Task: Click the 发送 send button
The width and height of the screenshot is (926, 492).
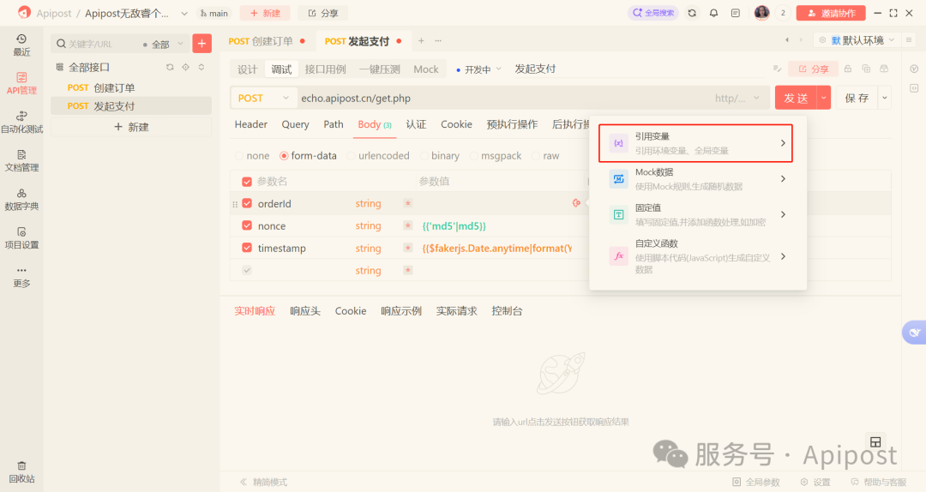Action: coord(796,98)
